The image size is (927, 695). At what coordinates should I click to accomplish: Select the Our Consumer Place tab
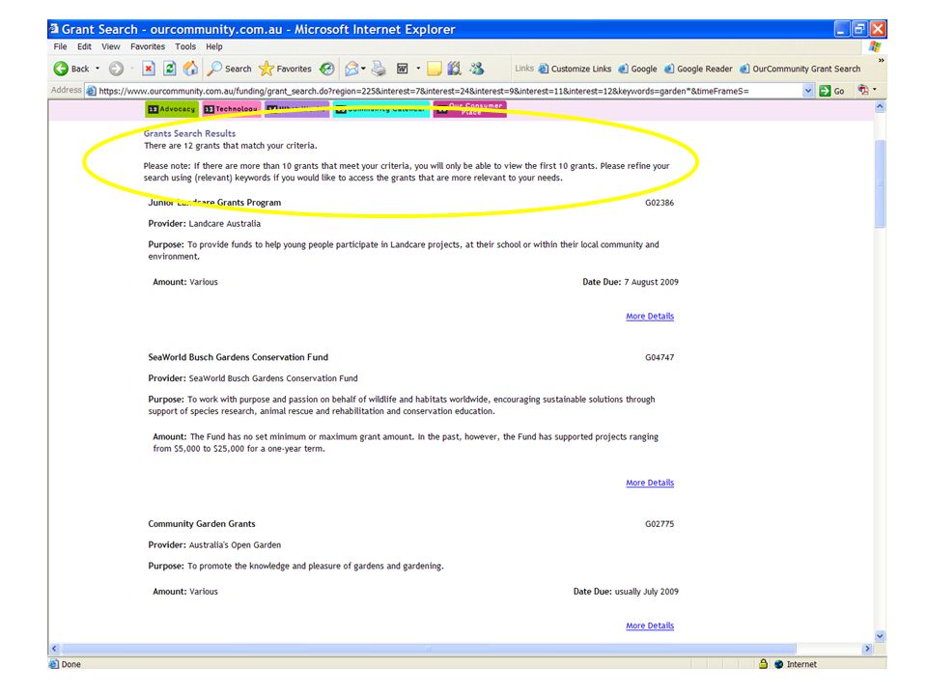tap(470, 109)
